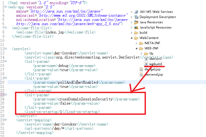The width and height of the screenshot is (206, 137).
Task: Click the WEB-INF folder icon
Action: coord(141,48)
